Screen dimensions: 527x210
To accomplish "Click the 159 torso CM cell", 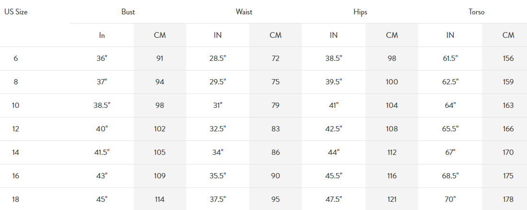I will 508,82.
